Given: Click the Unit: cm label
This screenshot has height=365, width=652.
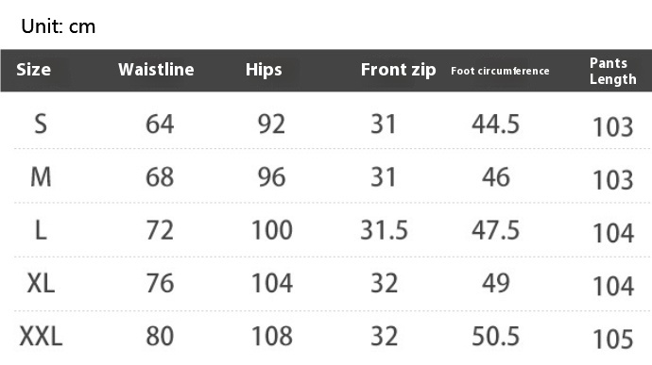Looking at the screenshot, I should click(x=59, y=26).
